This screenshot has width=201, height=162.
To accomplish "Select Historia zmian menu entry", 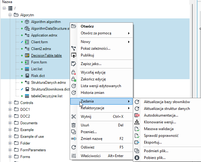I will click(101, 93).
